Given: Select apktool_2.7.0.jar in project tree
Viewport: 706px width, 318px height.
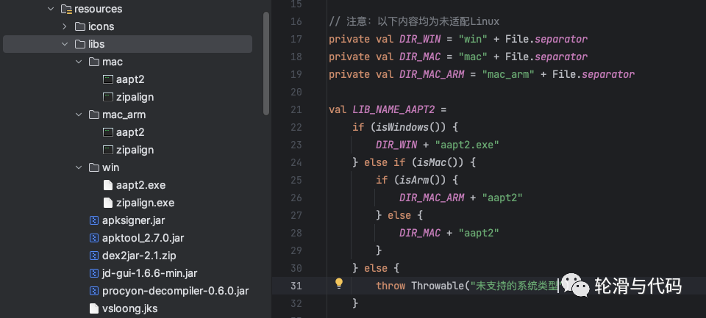Looking at the screenshot, I should pyautogui.click(x=143, y=238).
